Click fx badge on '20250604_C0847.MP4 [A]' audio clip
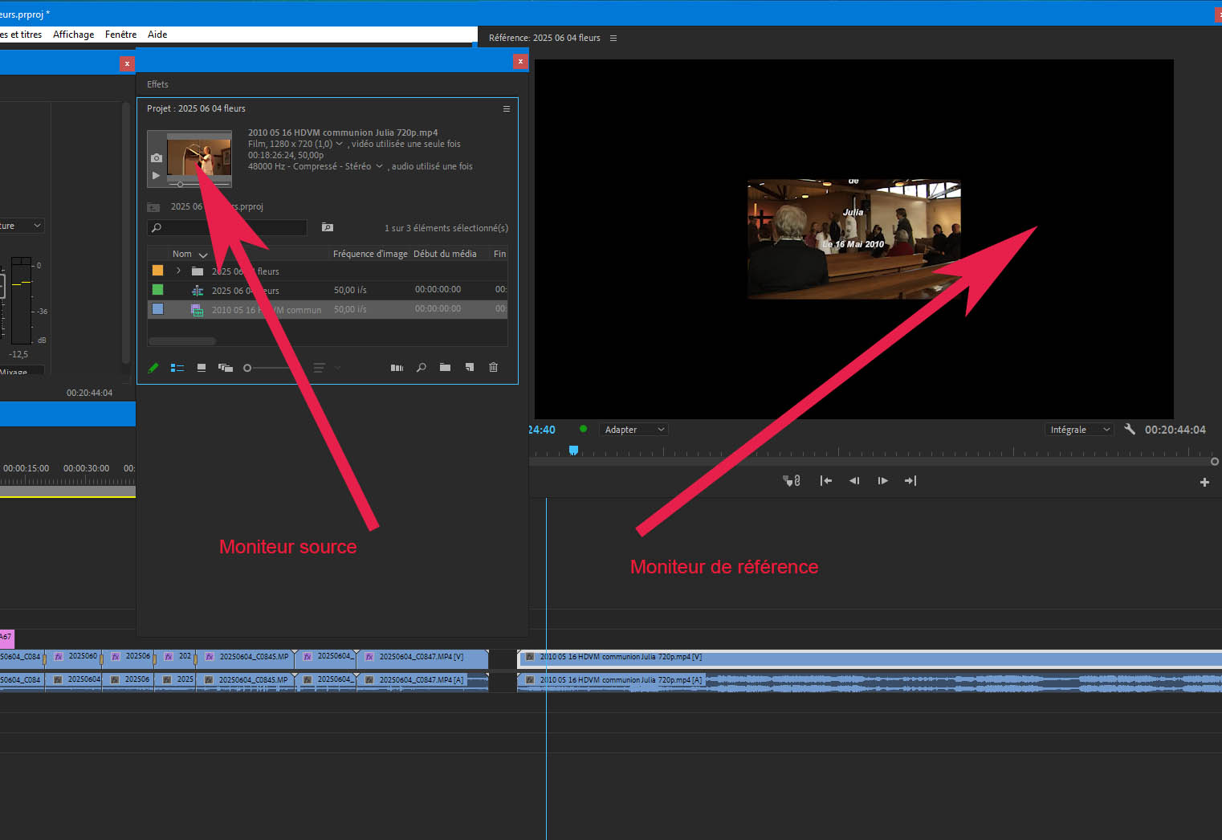The width and height of the screenshot is (1222, 840). click(x=369, y=680)
